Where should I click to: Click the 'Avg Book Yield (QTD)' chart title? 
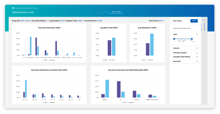coord(109,28)
